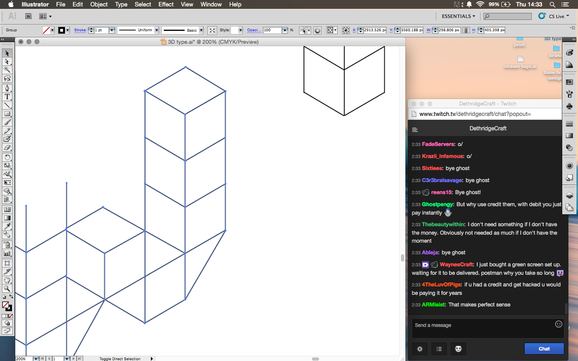Open the Uniform width profile dropdown
The width and height of the screenshot is (578, 361).
click(x=157, y=30)
